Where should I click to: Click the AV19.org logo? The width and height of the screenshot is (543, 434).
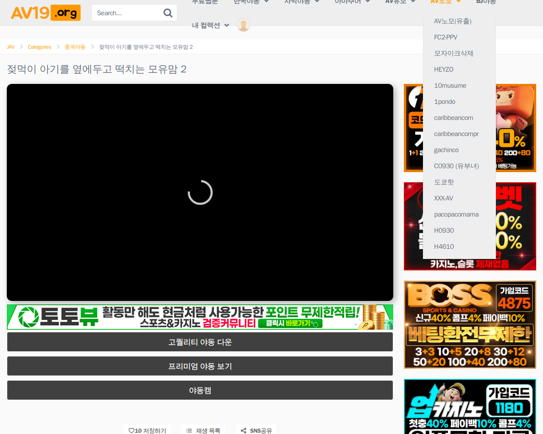pos(45,13)
